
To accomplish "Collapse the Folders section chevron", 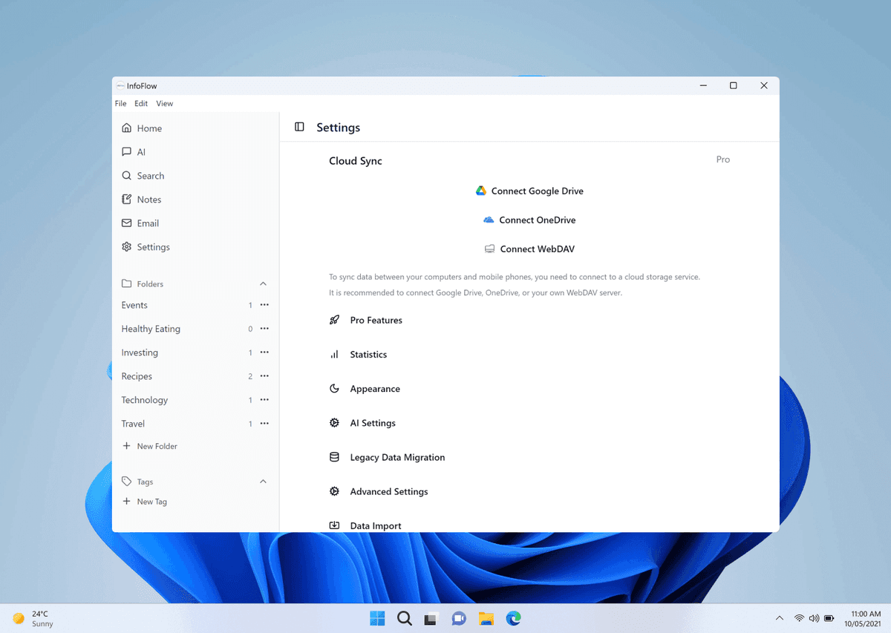I will point(263,284).
